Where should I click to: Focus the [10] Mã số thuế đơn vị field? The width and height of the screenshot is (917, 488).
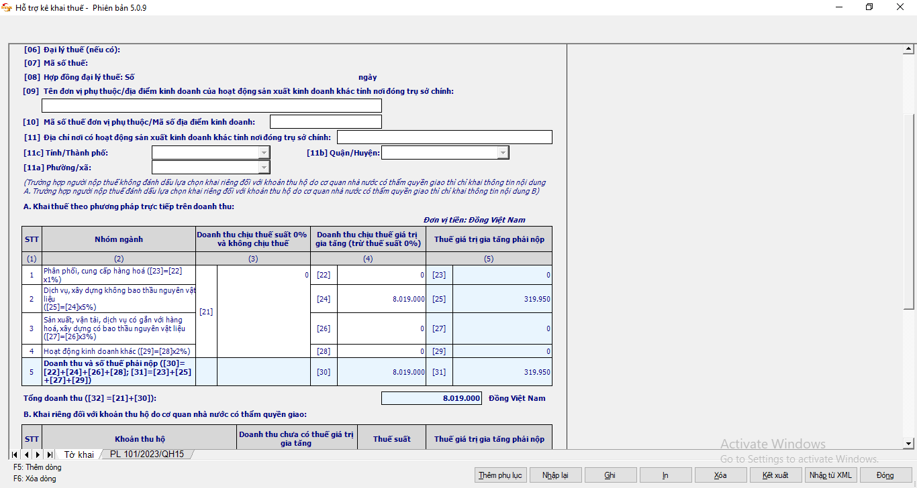coord(326,122)
